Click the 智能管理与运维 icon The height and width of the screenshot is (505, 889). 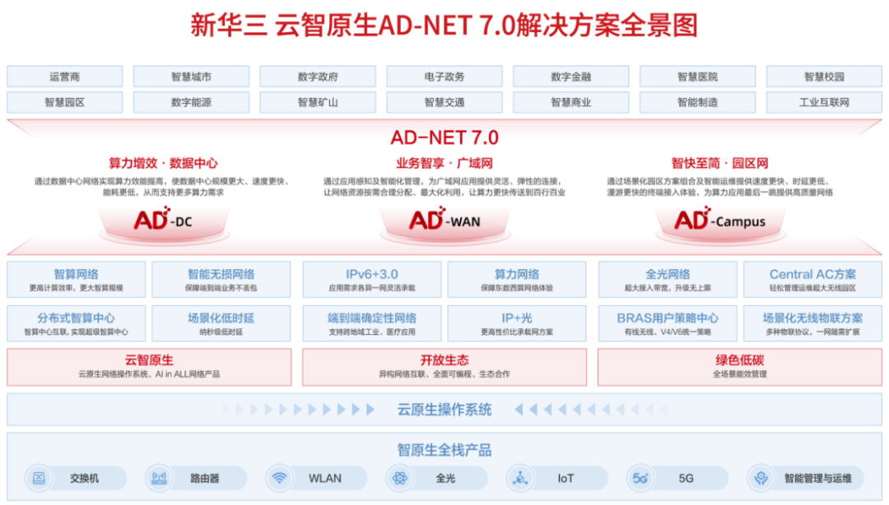pos(761,478)
